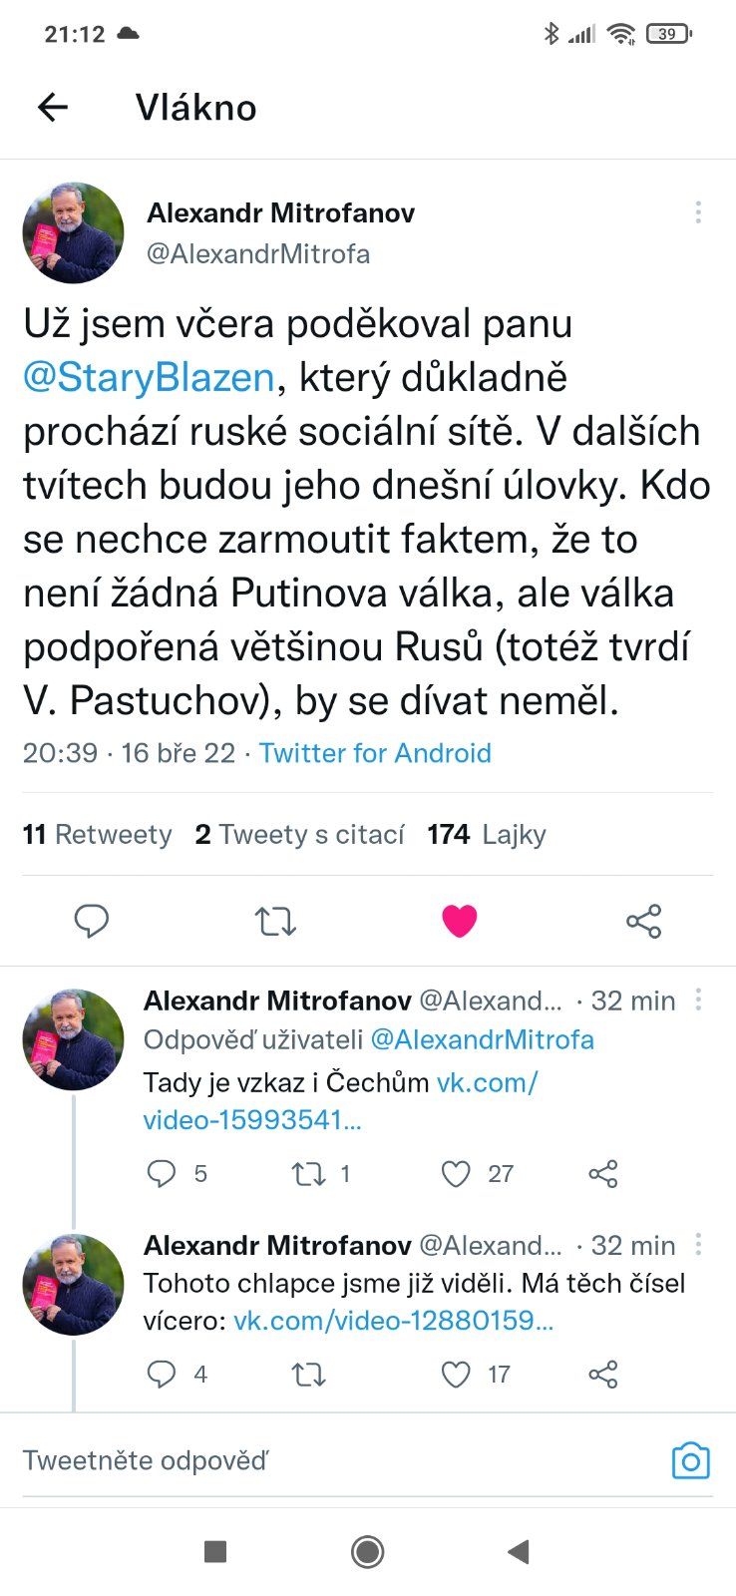
Task: Retweet the 'Tady je vzkaz i Čechům' reply
Action: tap(308, 1174)
